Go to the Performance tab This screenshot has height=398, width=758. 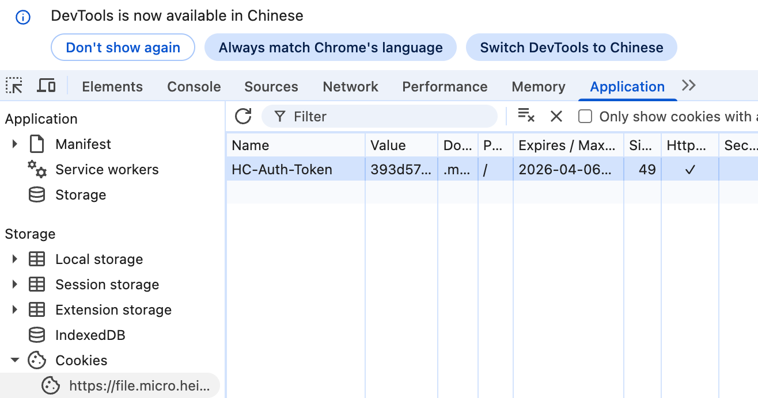445,87
